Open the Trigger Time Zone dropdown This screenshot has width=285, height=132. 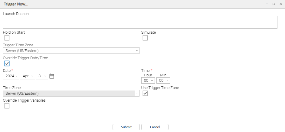click(x=71, y=51)
